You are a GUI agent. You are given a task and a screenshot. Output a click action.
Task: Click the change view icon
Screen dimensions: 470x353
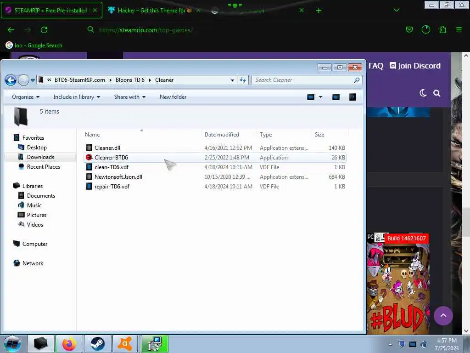click(311, 97)
